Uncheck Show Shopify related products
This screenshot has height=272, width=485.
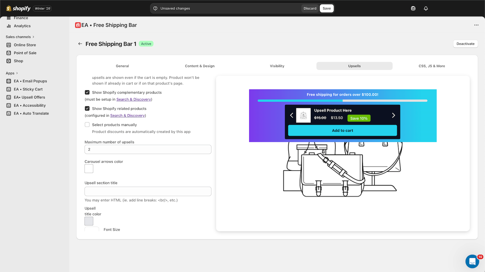pyautogui.click(x=87, y=108)
